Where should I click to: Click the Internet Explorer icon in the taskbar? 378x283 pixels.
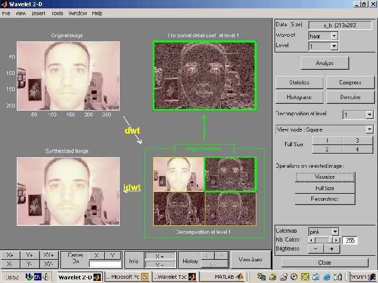(x=328, y=276)
